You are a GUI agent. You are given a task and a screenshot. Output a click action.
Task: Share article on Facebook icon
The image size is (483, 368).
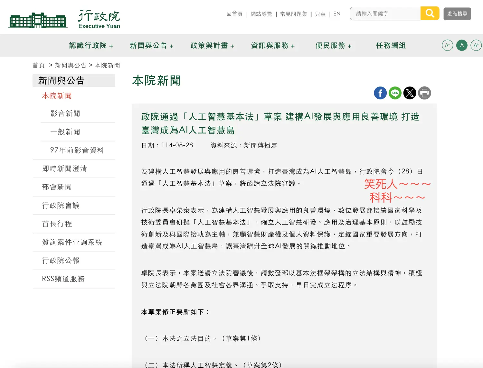click(380, 93)
